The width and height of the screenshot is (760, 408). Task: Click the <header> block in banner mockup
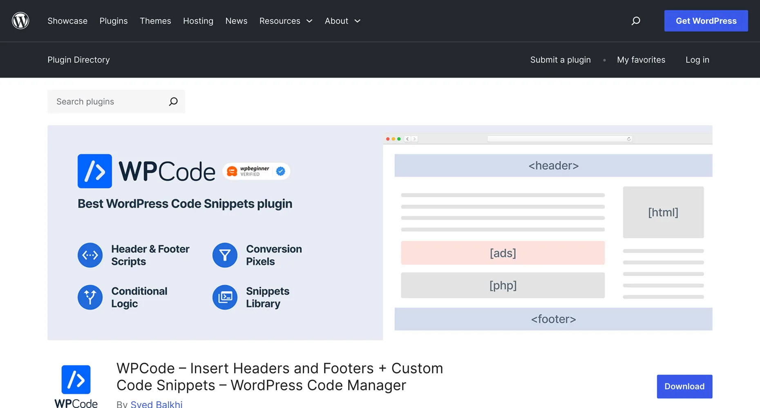[553, 165]
